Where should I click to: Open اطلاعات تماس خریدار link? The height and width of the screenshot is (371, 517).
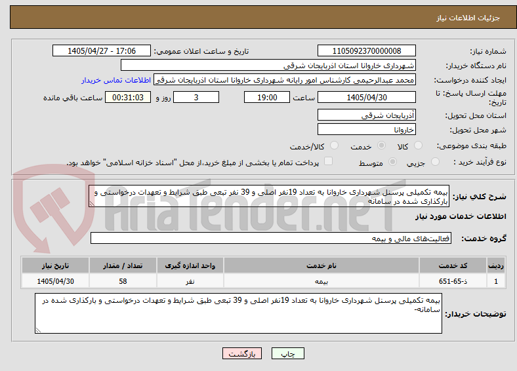pos(116,80)
